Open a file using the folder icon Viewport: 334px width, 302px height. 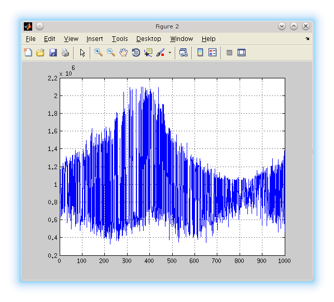point(40,52)
